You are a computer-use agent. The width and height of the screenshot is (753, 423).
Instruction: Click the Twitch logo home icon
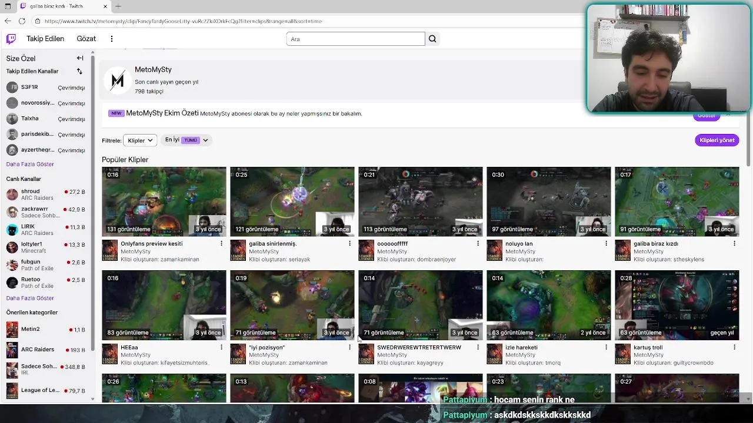point(11,39)
